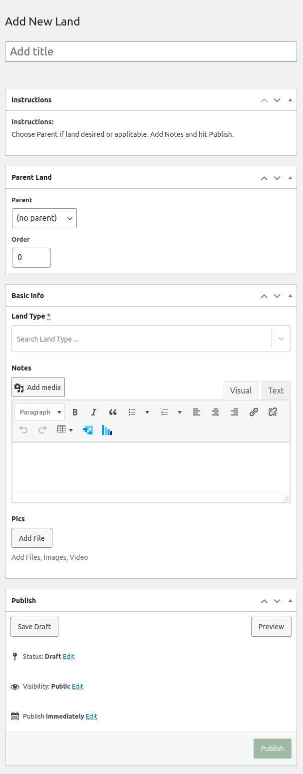Click inside the Notes text area
Image resolution: width=303 pixels, height=774 pixels.
point(151,467)
